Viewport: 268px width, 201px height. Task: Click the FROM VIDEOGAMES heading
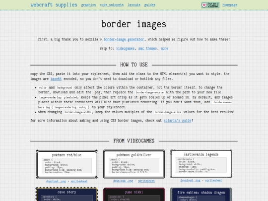(x=134, y=141)
